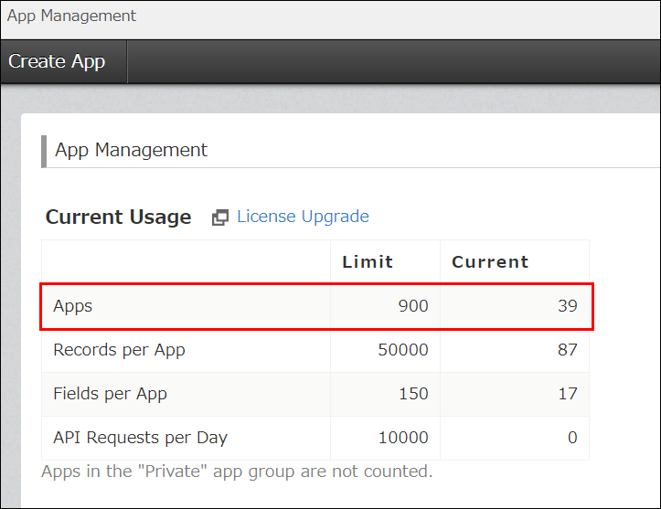Image resolution: width=661 pixels, height=509 pixels.
Task: Click the App Management section heading
Action: pos(131,150)
